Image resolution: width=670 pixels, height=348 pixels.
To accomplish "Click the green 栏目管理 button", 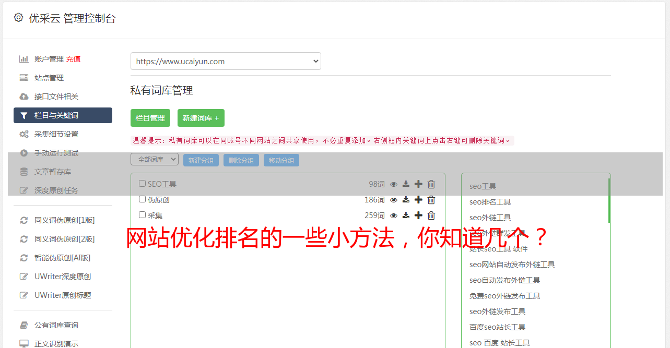I will (150, 118).
